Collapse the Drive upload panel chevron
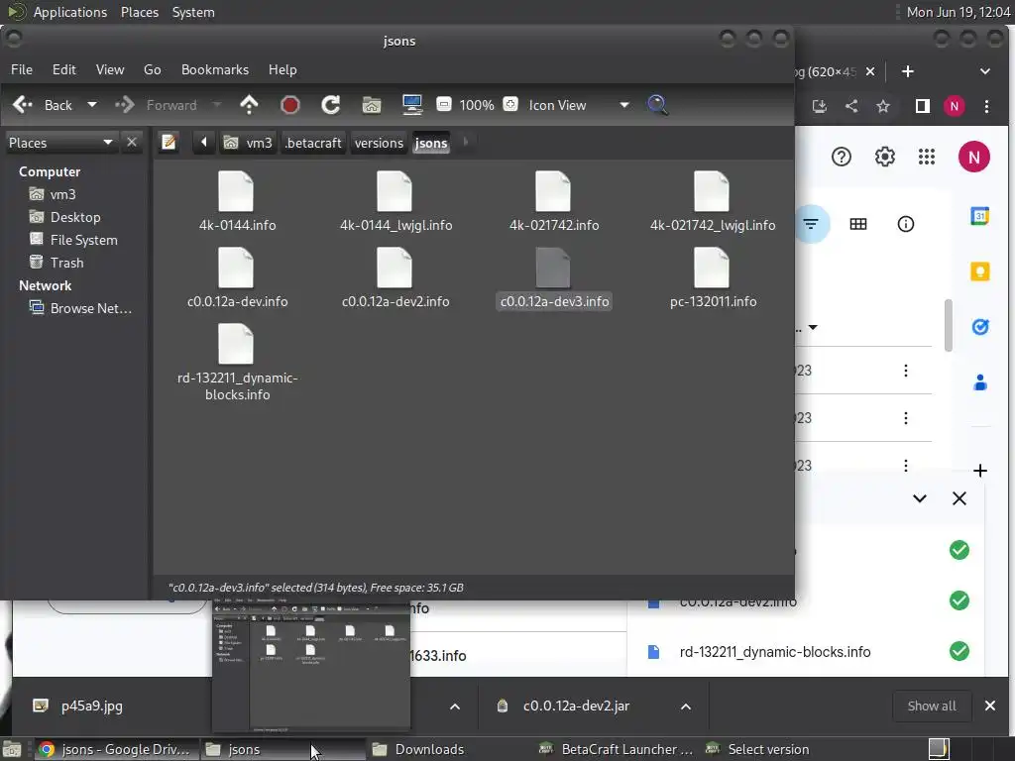The width and height of the screenshot is (1015, 761). (919, 498)
